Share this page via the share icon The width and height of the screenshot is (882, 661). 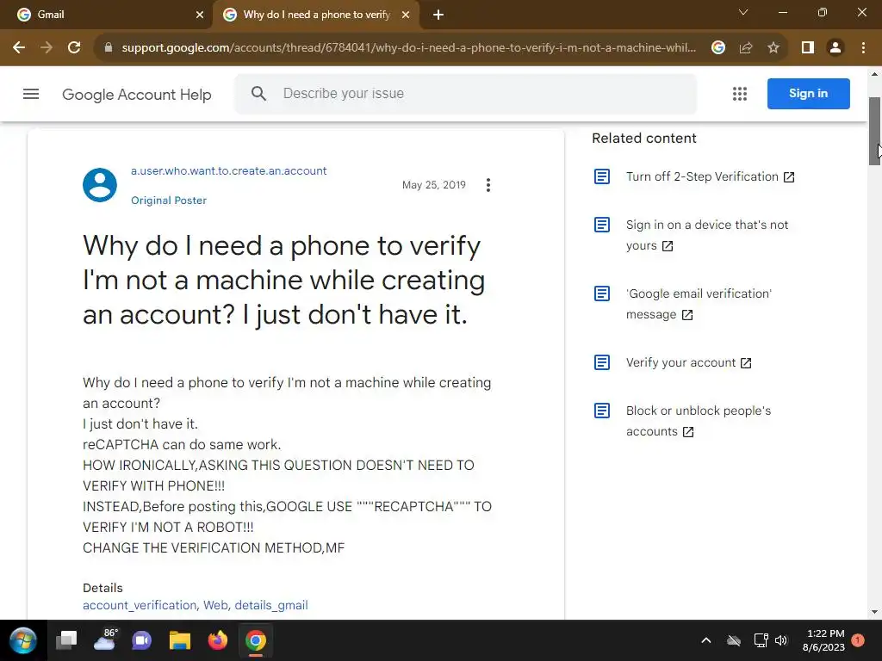click(746, 48)
